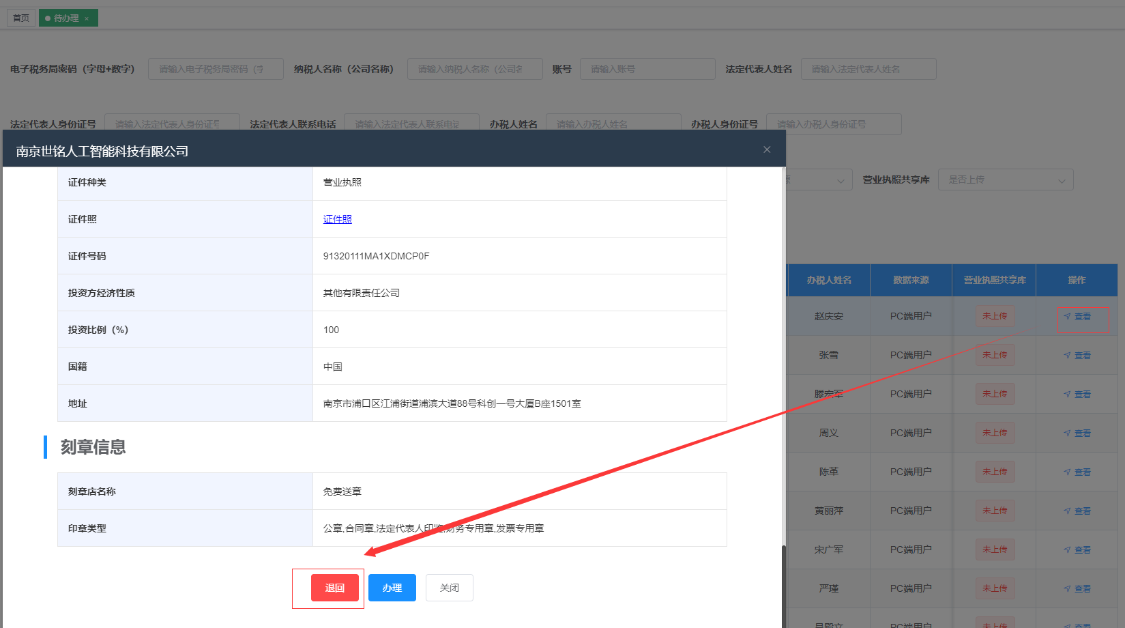
Task: Select the name cell 严瑾
Action: pos(829,589)
